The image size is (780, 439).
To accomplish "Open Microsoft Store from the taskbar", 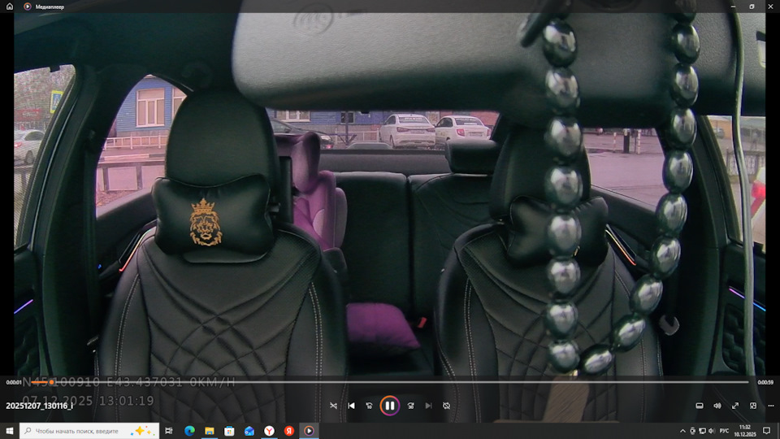I will pyautogui.click(x=229, y=431).
